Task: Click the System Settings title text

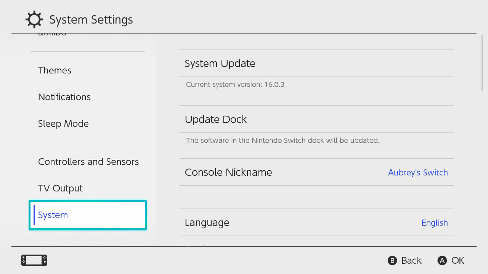Action: [91, 20]
